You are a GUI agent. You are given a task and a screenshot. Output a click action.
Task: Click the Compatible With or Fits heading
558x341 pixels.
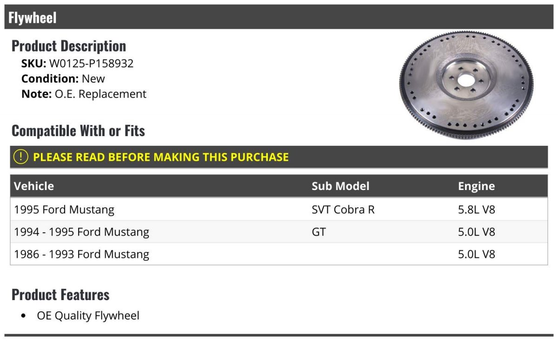pos(78,131)
